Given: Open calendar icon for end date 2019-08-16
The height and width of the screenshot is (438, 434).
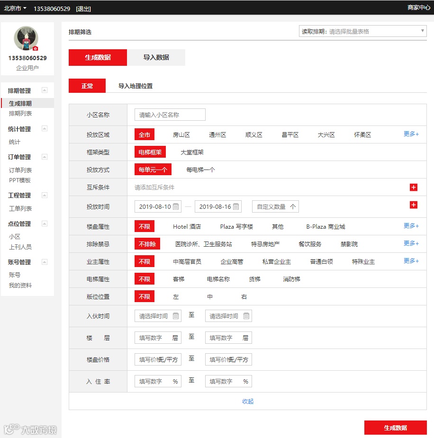Looking at the screenshot, I should (x=236, y=206).
